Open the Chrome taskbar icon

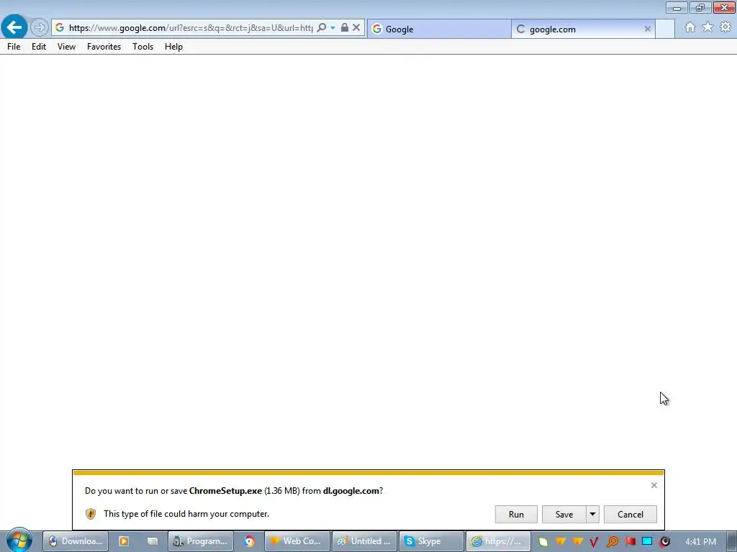pyautogui.click(x=249, y=541)
